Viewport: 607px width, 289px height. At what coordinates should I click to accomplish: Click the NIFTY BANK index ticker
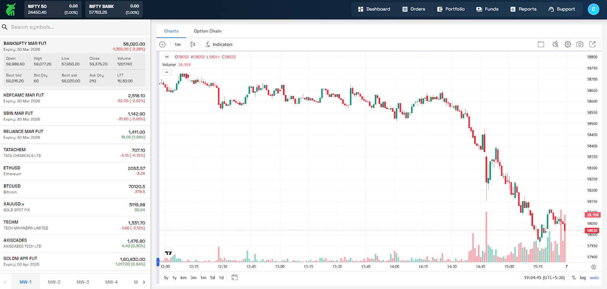point(114,9)
